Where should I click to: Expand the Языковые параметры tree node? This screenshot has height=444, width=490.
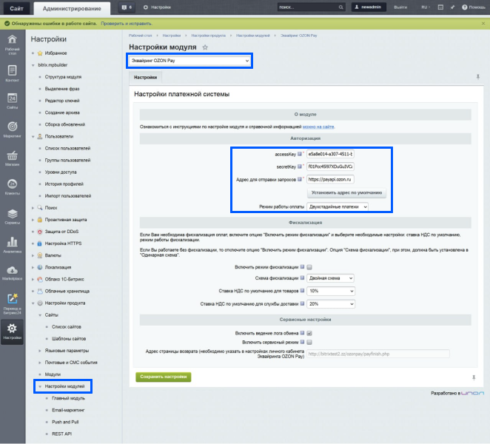40,351
